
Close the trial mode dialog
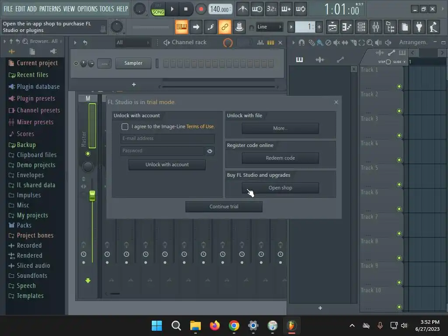(336, 102)
